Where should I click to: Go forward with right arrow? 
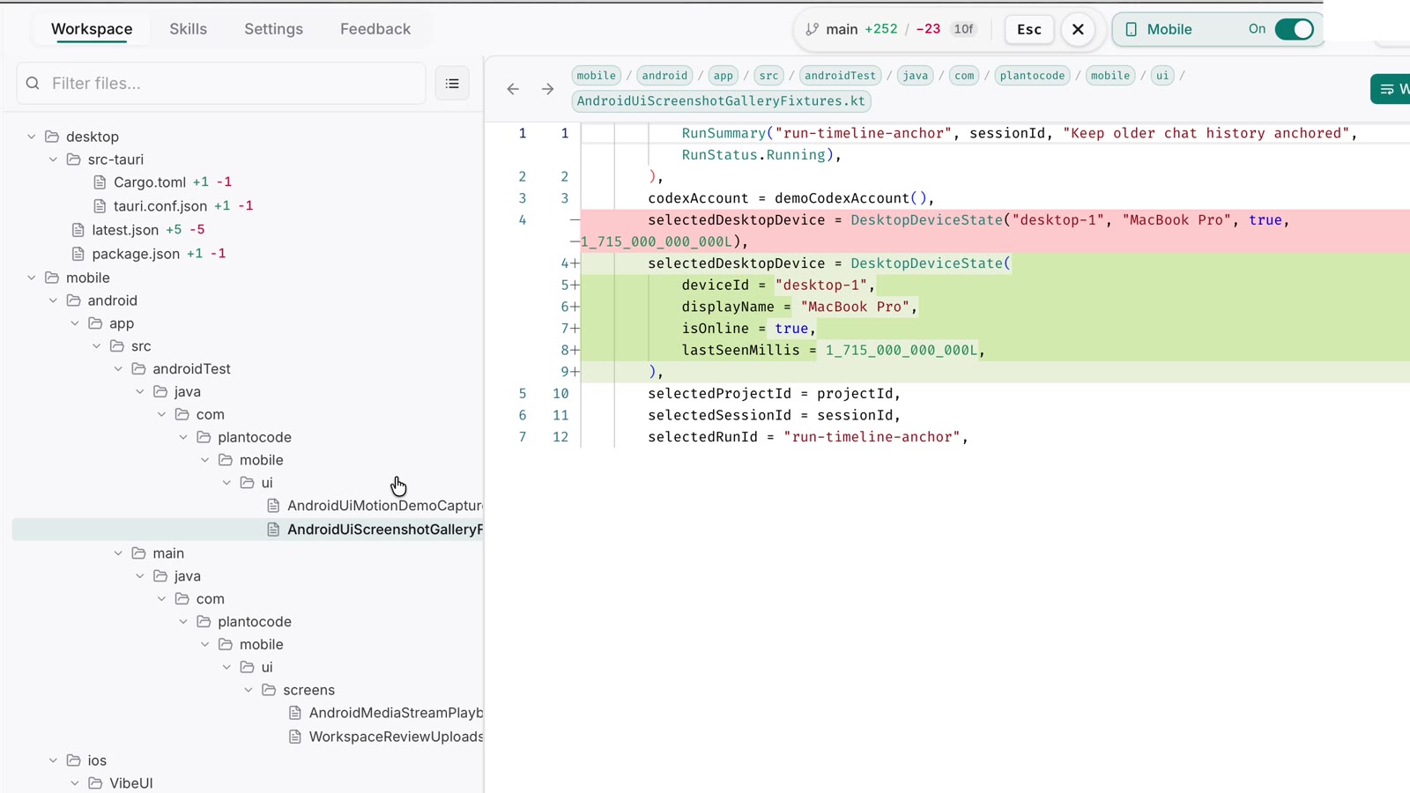(x=547, y=89)
